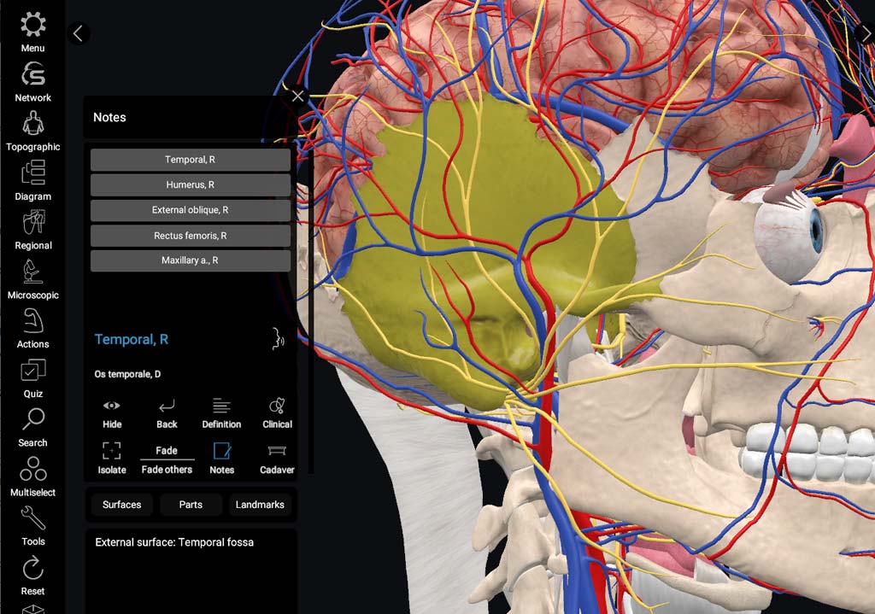Click the forward arrow at top right
Viewport: 875px width, 614px height.
pyautogui.click(x=865, y=33)
